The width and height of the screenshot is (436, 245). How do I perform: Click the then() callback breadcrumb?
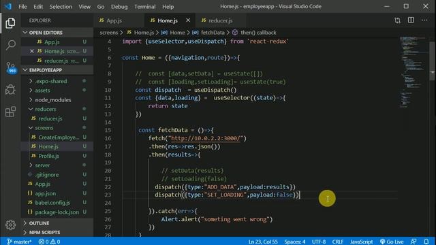point(258,33)
